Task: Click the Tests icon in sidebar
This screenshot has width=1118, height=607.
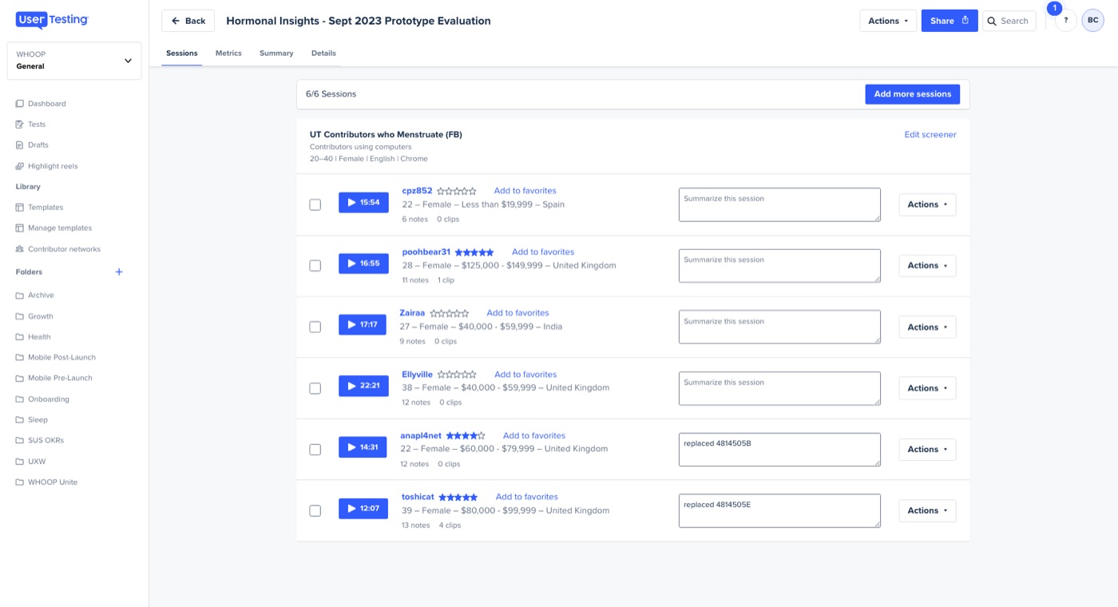Action: (20, 125)
